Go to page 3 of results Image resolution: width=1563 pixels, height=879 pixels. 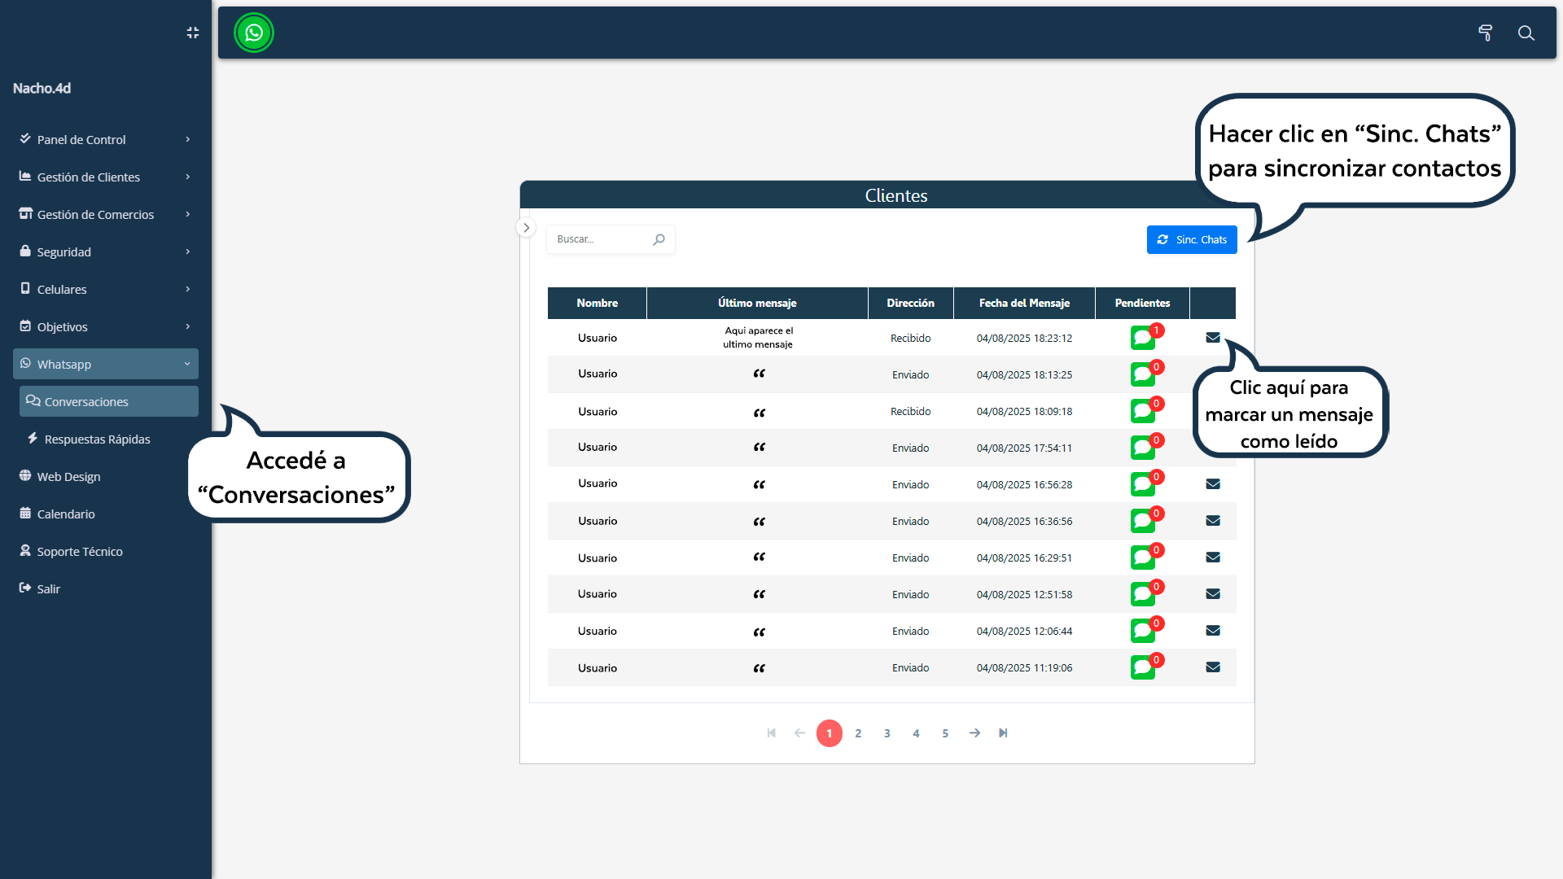point(887,732)
